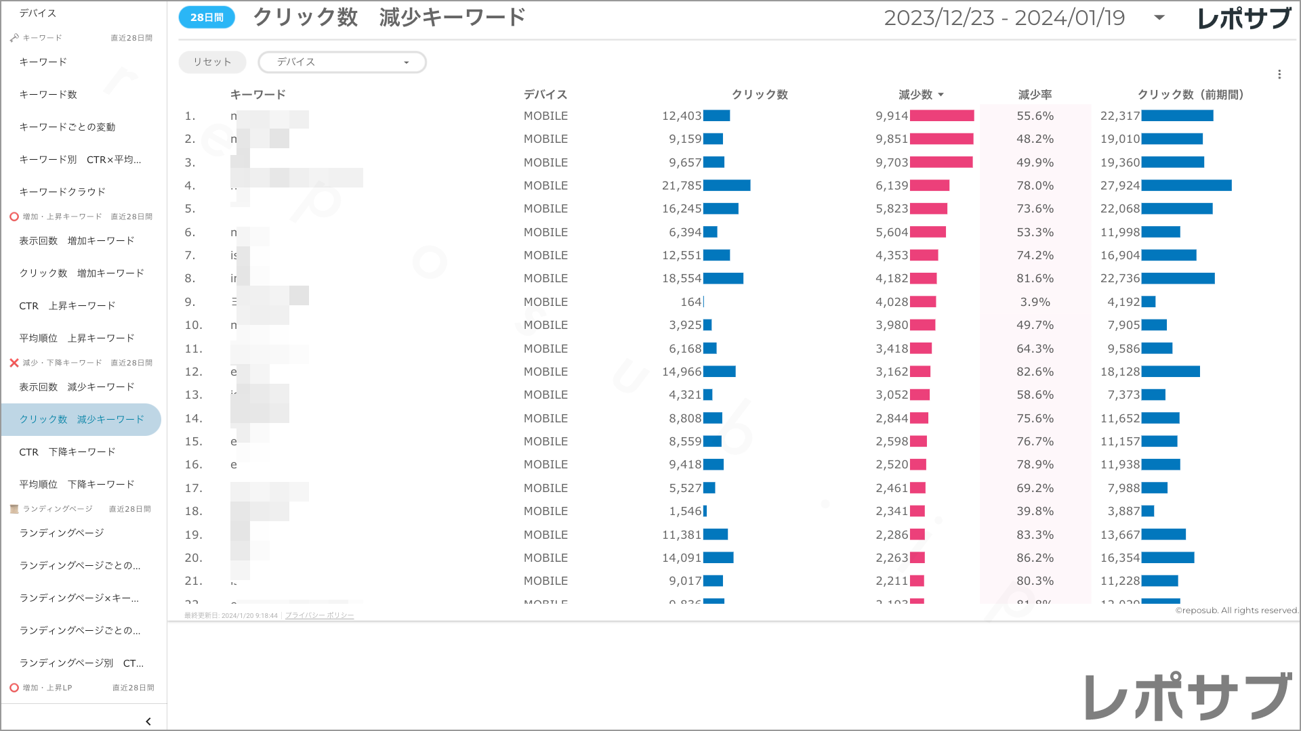Image resolution: width=1301 pixels, height=731 pixels.
Task: Click the landing page section icon
Action: pyautogui.click(x=14, y=509)
